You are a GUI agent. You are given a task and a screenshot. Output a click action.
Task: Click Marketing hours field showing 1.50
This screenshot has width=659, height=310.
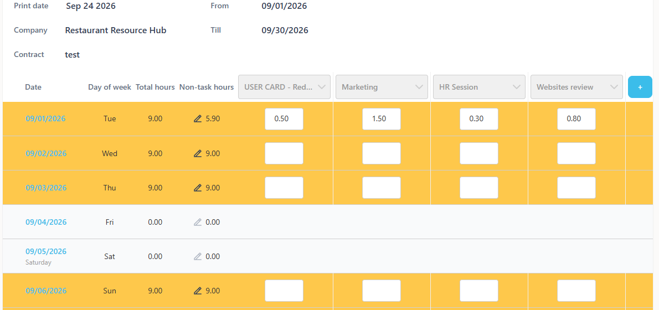(382, 119)
